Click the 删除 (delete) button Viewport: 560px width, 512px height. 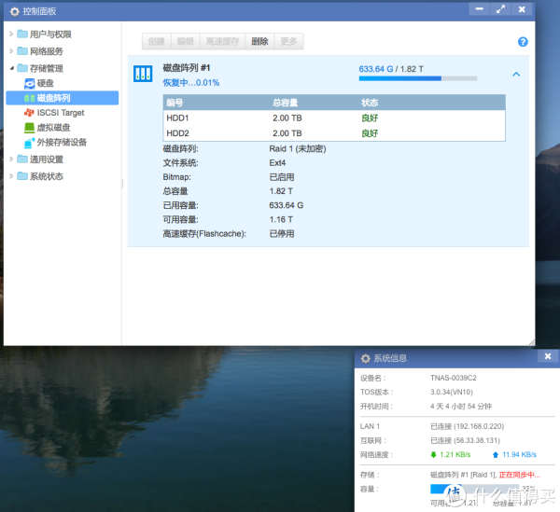point(259,42)
